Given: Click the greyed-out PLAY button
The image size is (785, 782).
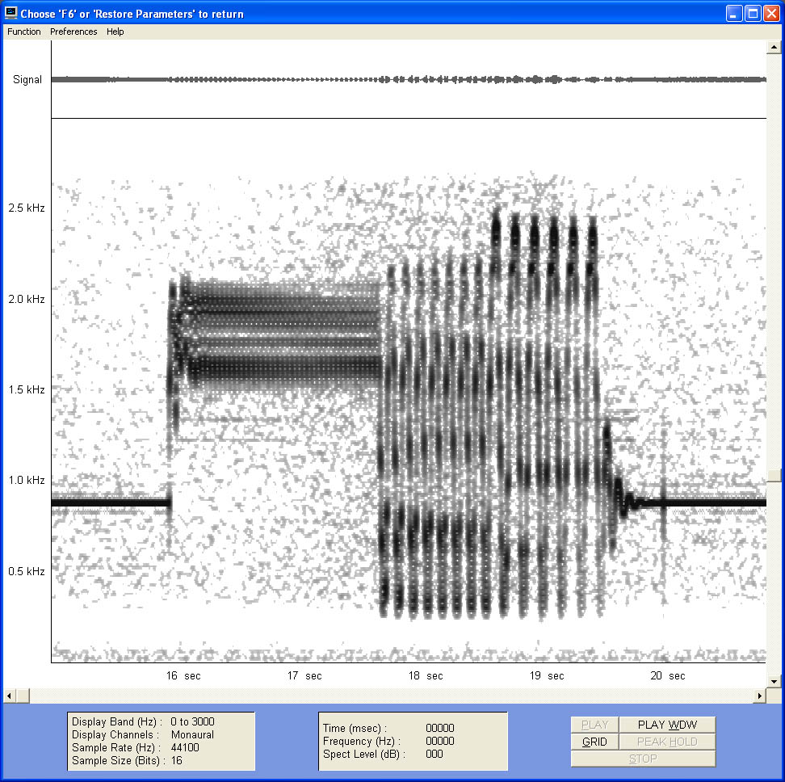Looking at the screenshot, I should pos(594,725).
